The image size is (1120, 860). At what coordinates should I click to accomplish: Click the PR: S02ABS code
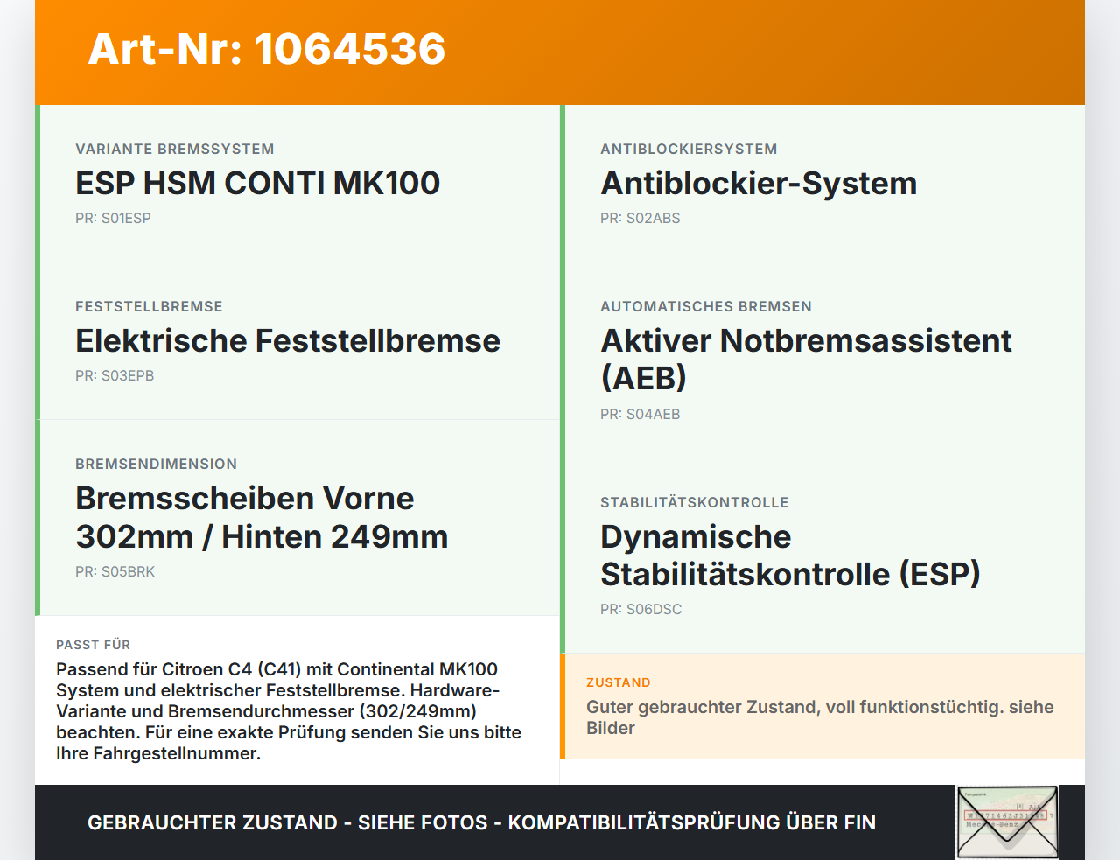coord(640,218)
